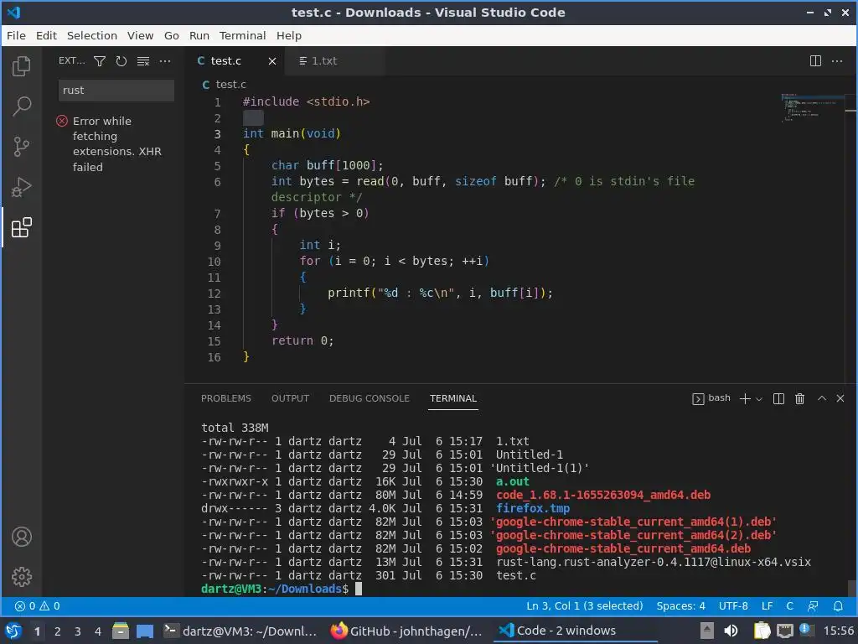Screen dimensions: 858x644
Task: Click the terminal prompt line
Action: [x=282, y=589]
